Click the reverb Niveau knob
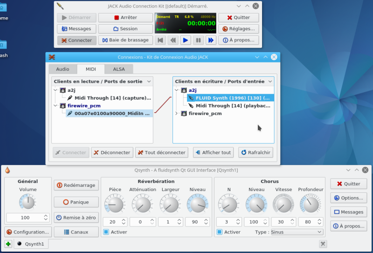373x253 pixels. (197, 204)
